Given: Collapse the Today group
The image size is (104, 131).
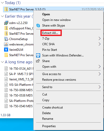Looking at the screenshot, I should tap(2, 3).
